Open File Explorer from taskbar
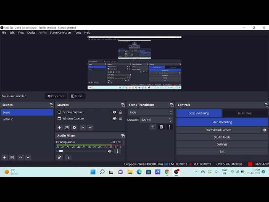 (130, 172)
